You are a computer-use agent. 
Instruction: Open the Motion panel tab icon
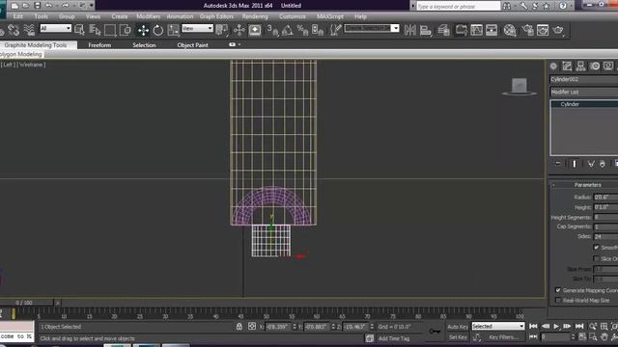click(x=595, y=67)
